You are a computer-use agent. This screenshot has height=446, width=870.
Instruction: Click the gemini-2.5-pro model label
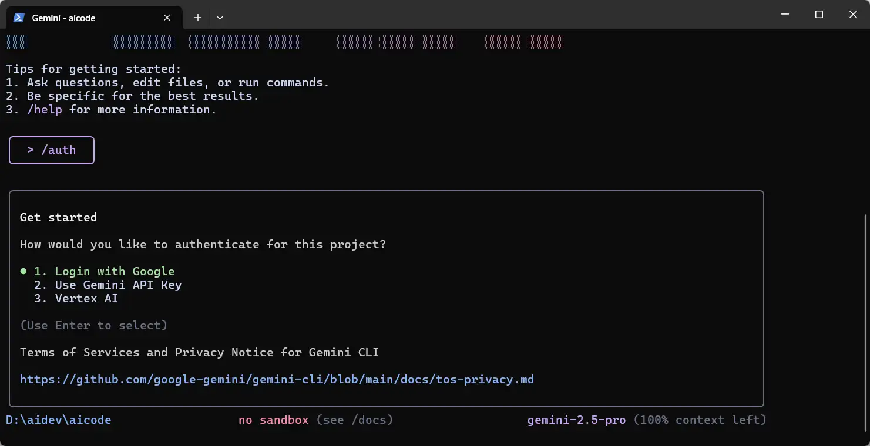576,420
